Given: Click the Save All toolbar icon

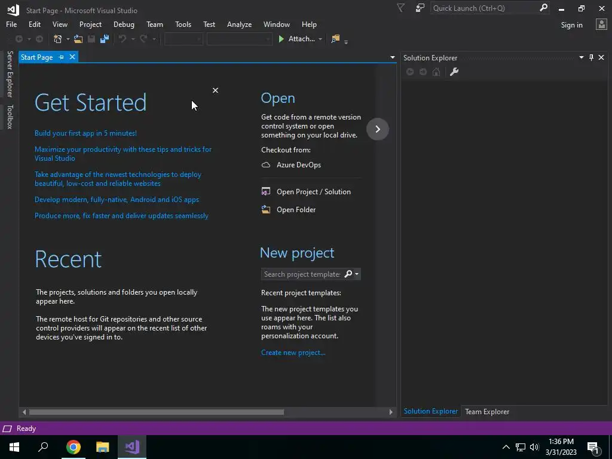Looking at the screenshot, I should coord(104,39).
